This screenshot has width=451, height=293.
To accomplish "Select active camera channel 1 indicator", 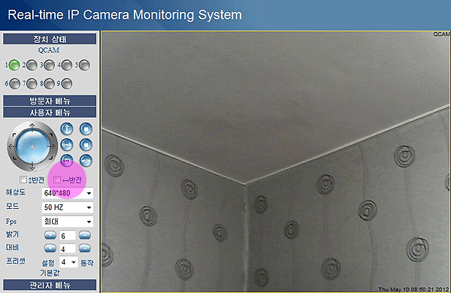I will (x=14, y=65).
